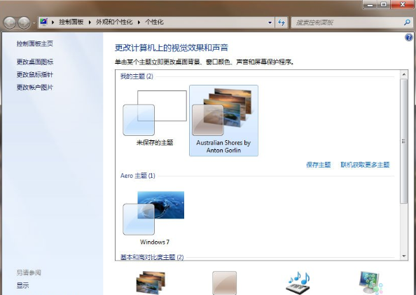This screenshot has height=295, width=416.
Task: Go back with the Back arrow button
Action: pos(10,23)
